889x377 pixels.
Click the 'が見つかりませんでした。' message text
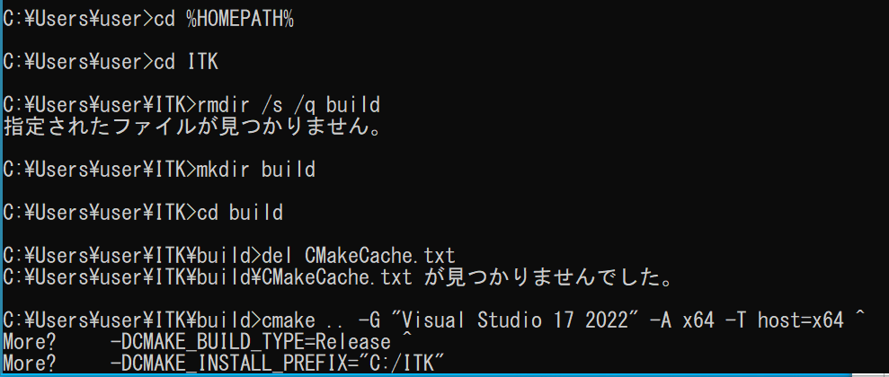coord(543,277)
